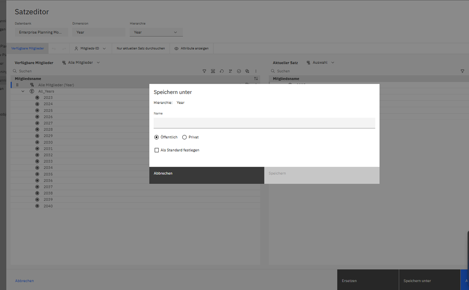Click the sort arrows icon in Mitgliedsname header
The image size is (469, 290).
click(256, 79)
